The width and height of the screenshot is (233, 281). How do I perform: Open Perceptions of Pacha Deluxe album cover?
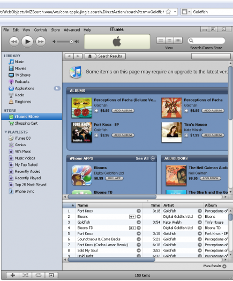[81, 108]
